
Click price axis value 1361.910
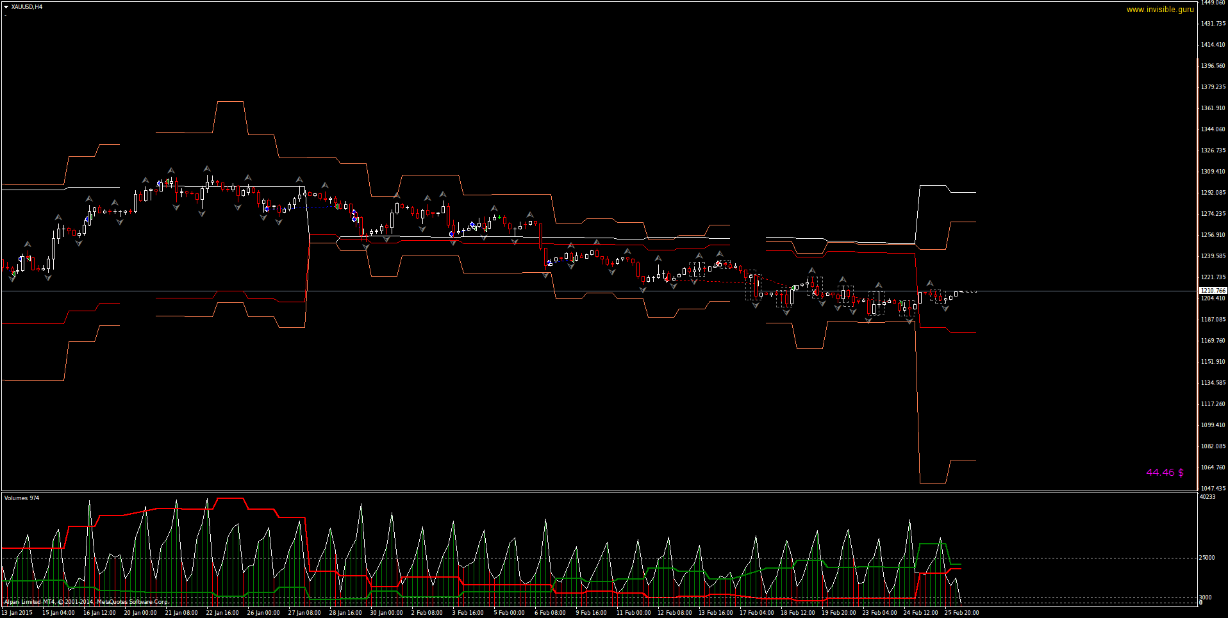click(x=1213, y=108)
